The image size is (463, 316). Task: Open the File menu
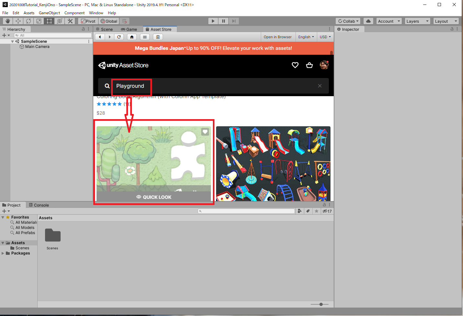pos(5,13)
